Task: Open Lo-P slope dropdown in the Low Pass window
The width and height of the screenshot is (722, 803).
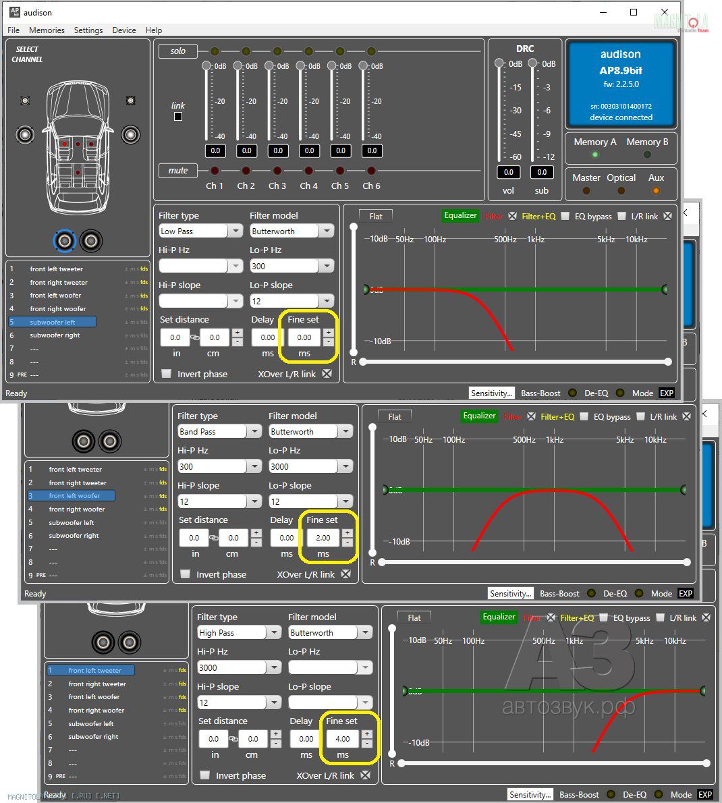Action: pyautogui.click(x=291, y=301)
